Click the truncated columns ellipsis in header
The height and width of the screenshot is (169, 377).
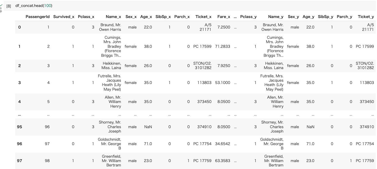click(x=235, y=17)
